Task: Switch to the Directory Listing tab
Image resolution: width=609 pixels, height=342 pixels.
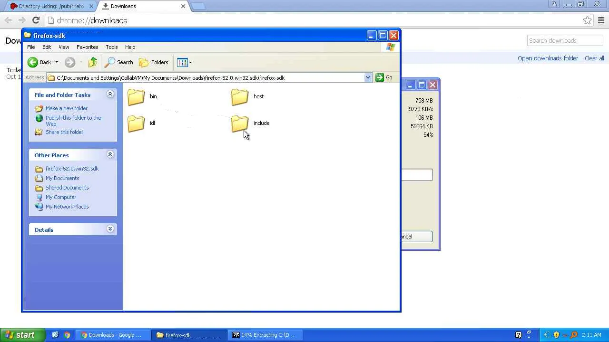Action: pos(50,6)
